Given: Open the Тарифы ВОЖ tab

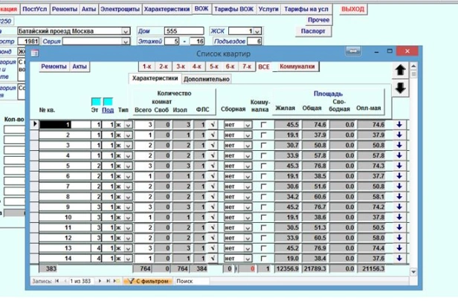Looking at the screenshot, I should [x=235, y=9].
